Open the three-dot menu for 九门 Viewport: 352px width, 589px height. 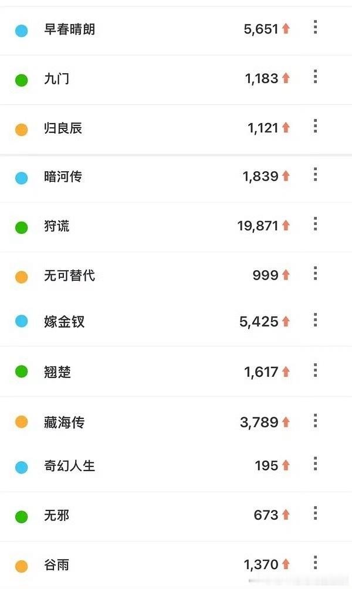point(315,77)
